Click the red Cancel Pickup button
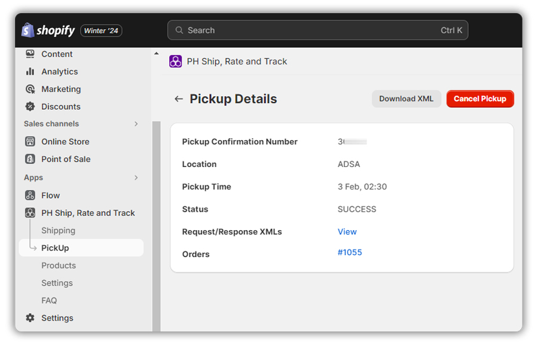The image size is (538, 344). pyautogui.click(x=480, y=98)
